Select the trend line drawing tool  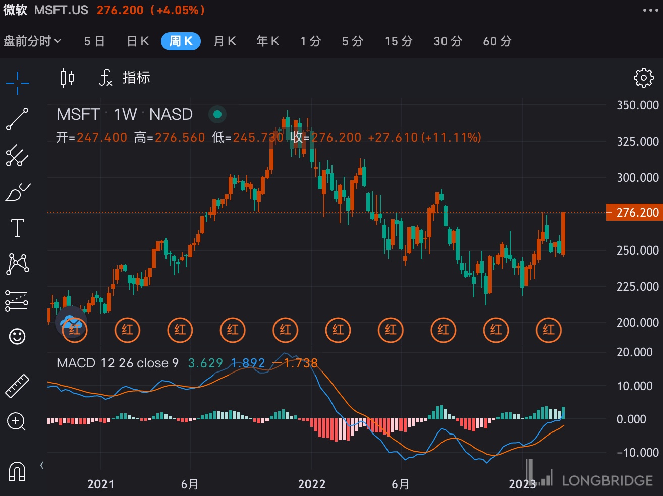tap(17, 119)
